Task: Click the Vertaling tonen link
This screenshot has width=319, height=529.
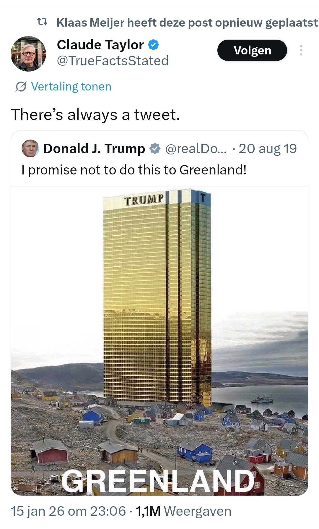Action: (x=71, y=87)
